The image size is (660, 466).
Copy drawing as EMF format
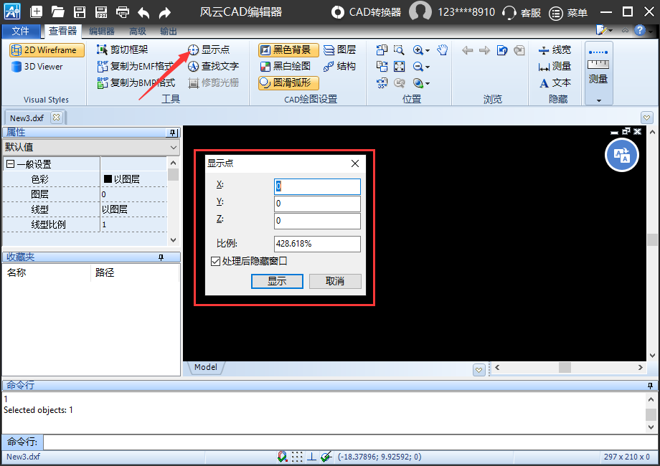136,66
